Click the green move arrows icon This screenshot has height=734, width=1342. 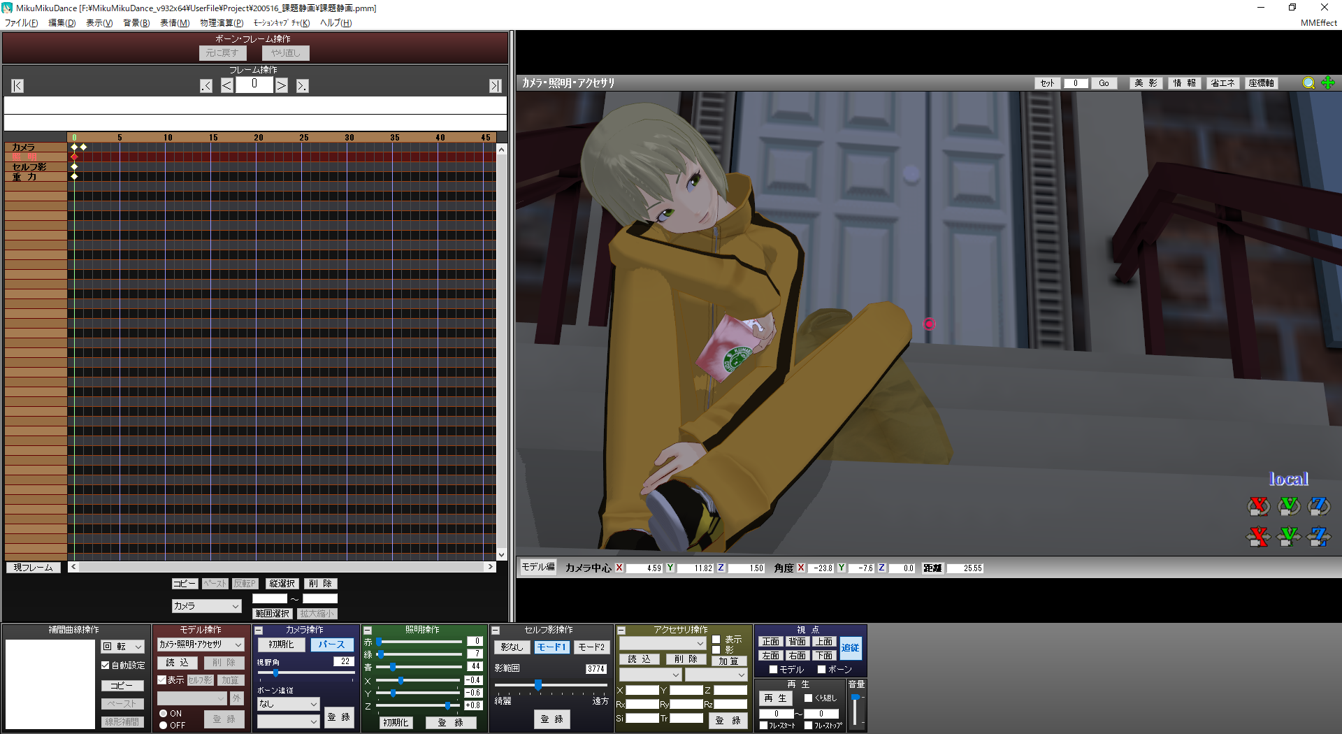[x=1328, y=83]
